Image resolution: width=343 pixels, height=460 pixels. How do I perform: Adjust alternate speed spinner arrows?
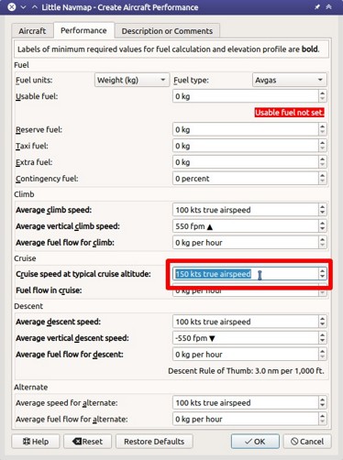tap(322, 402)
